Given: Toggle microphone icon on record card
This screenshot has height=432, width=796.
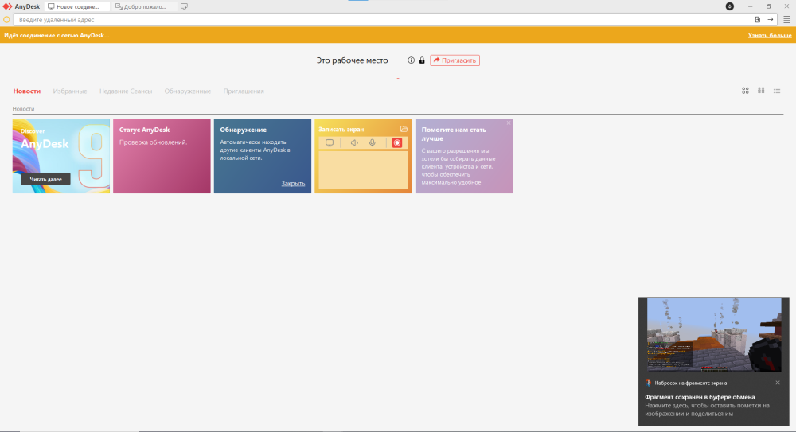Looking at the screenshot, I should (x=372, y=142).
